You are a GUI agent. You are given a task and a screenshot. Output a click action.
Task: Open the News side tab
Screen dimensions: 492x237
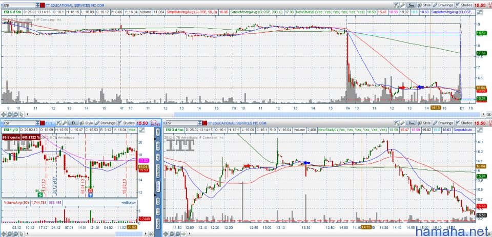158,224
